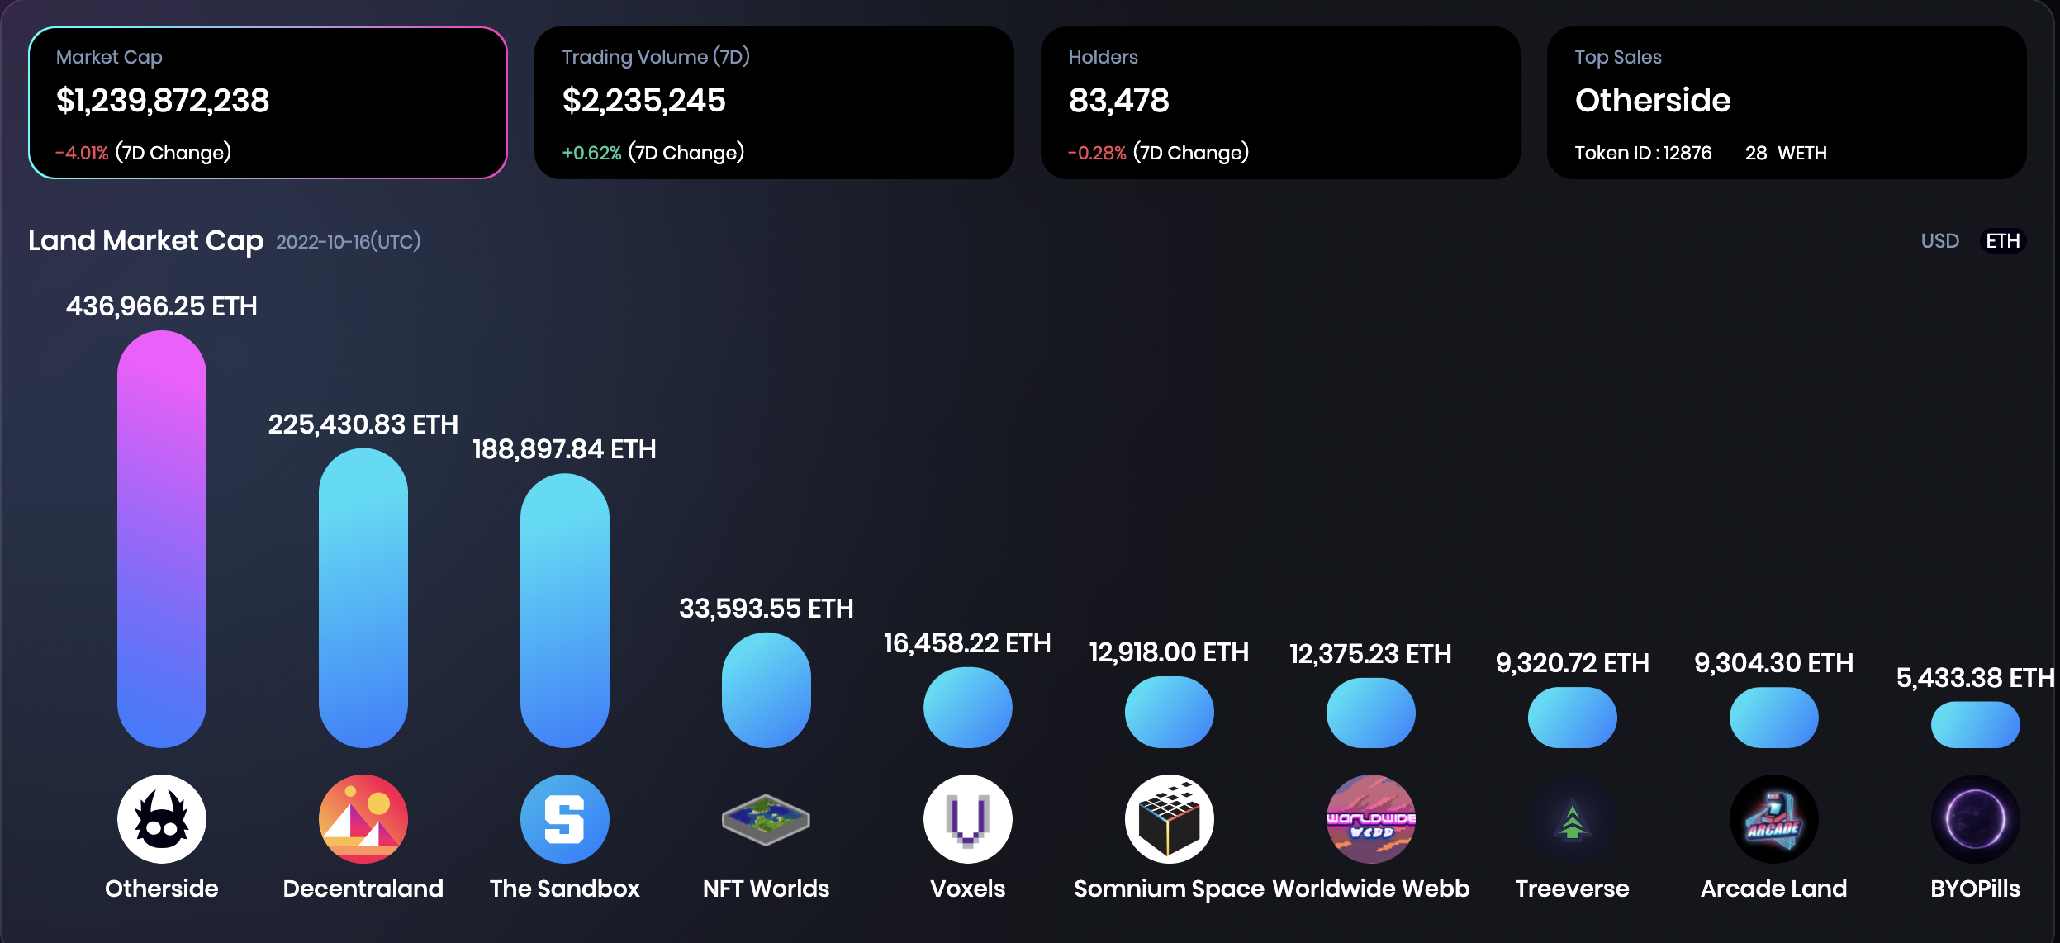Image resolution: width=2060 pixels, height=943 pixels.
Task: Open the Somnium Space name label
Action: click(x=1170, y=889)
